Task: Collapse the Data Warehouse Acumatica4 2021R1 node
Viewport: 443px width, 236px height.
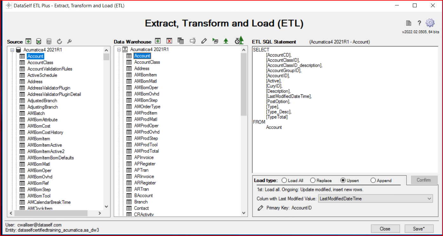Action: (119, 50)
